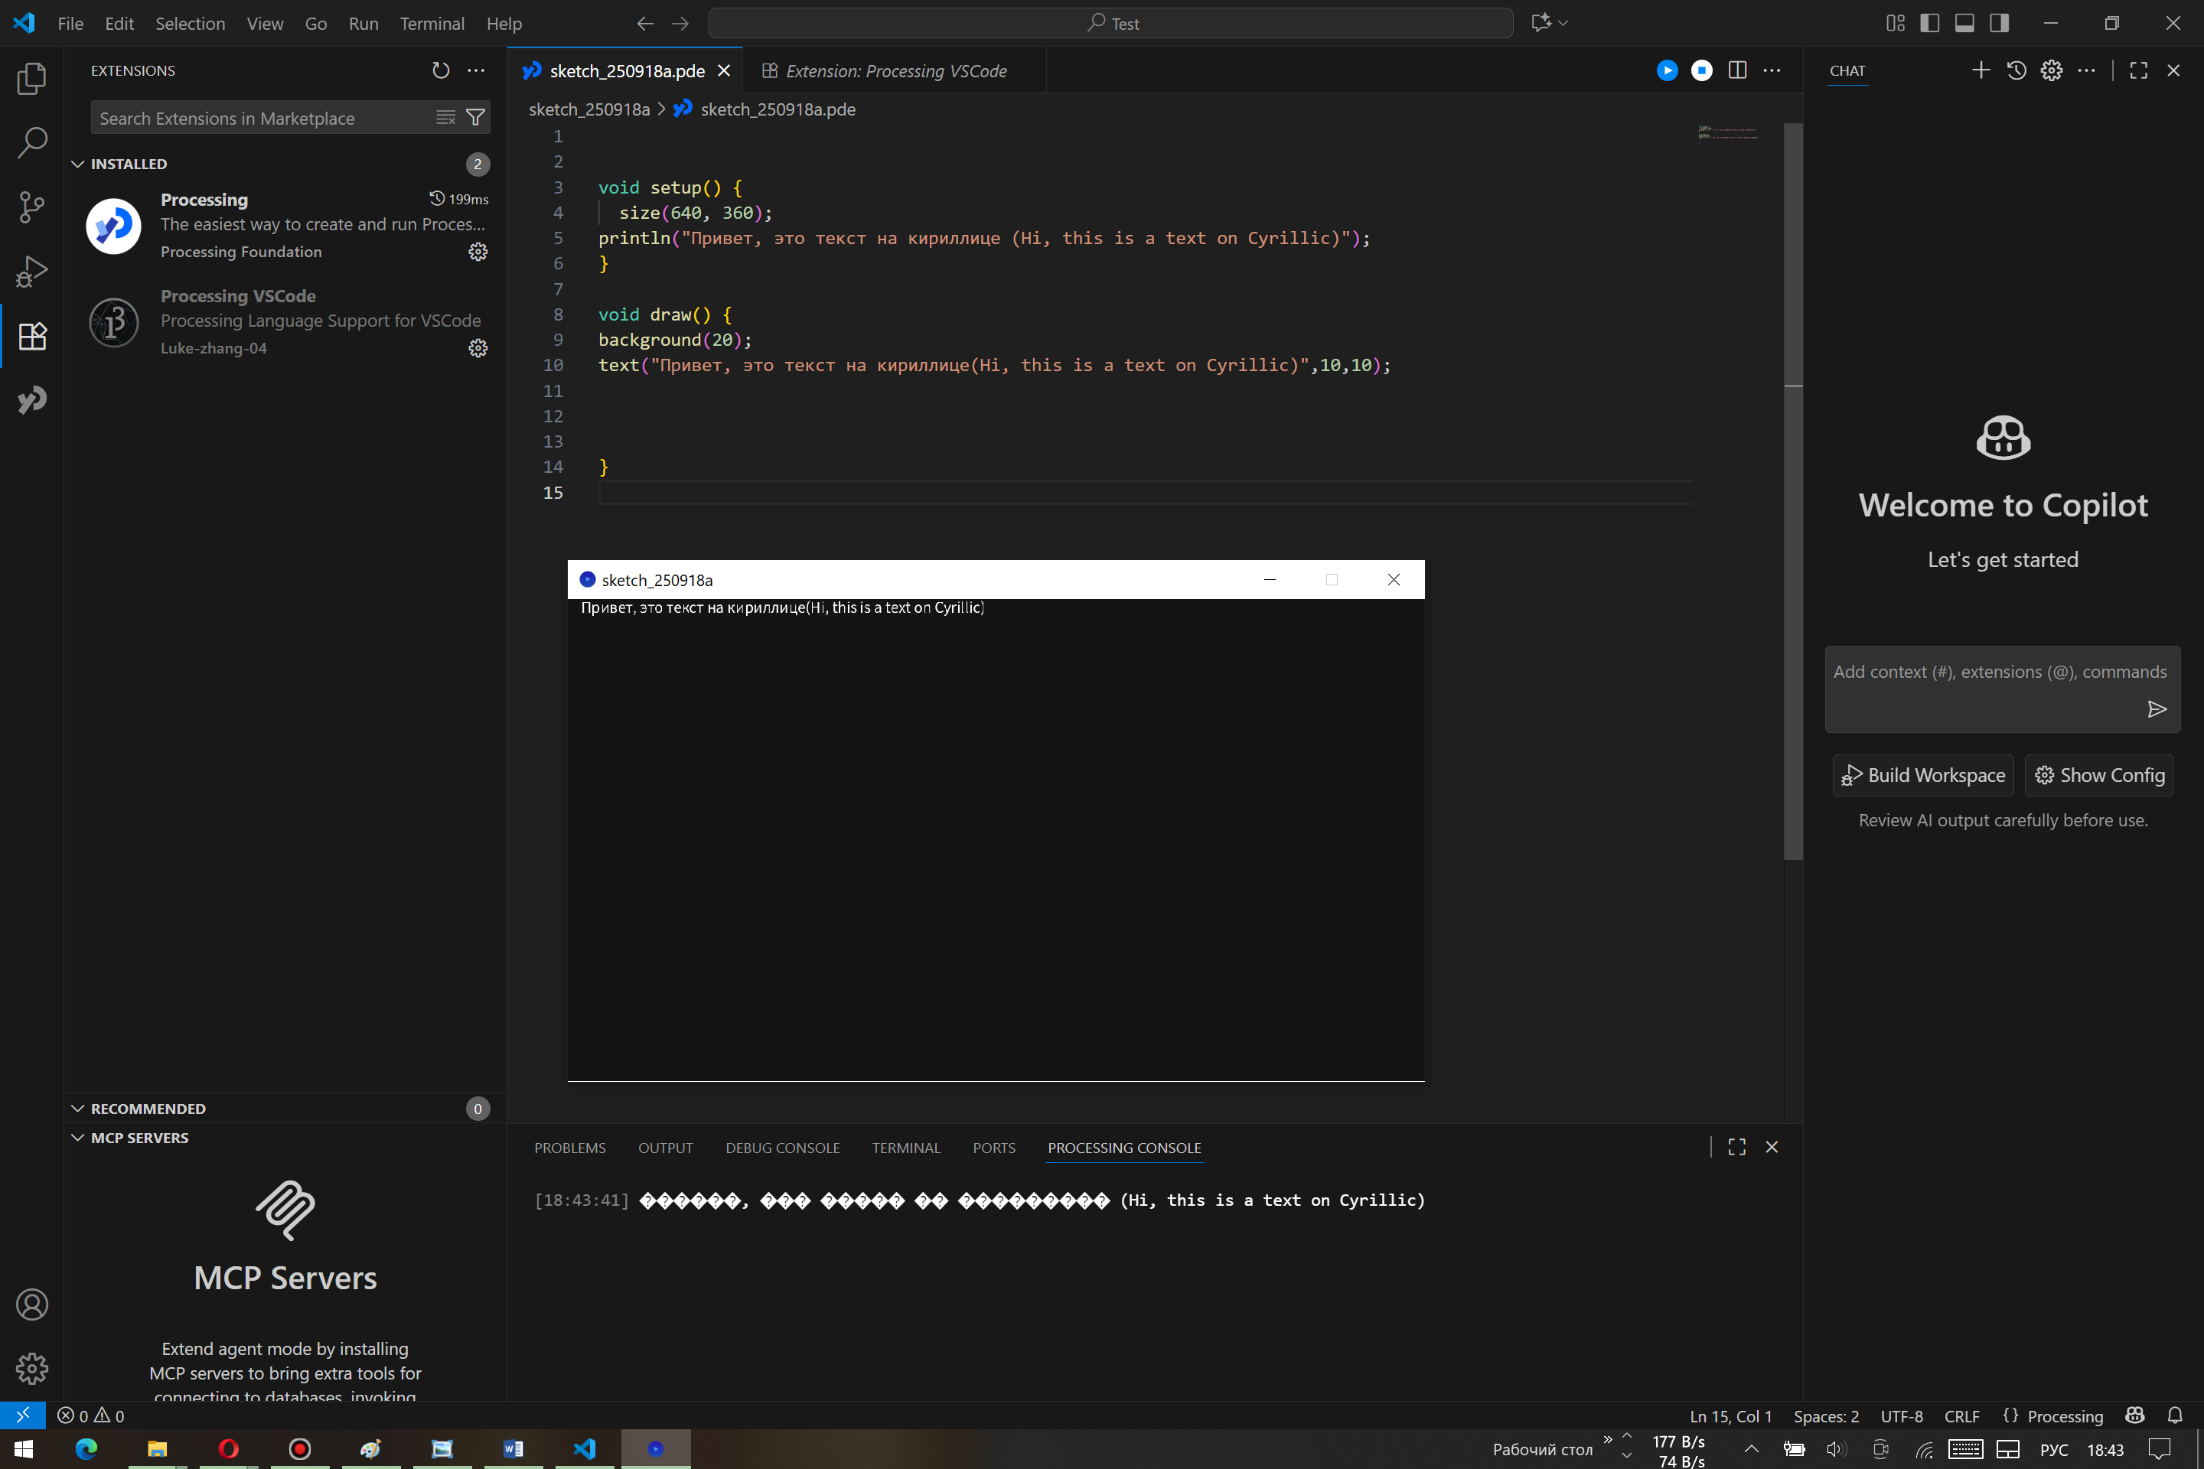
Task: Split the editor to the right
Action: (x=1736, y=70)
